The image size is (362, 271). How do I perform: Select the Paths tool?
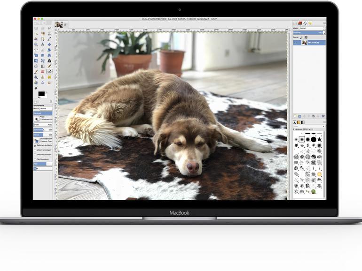(43, 39)
